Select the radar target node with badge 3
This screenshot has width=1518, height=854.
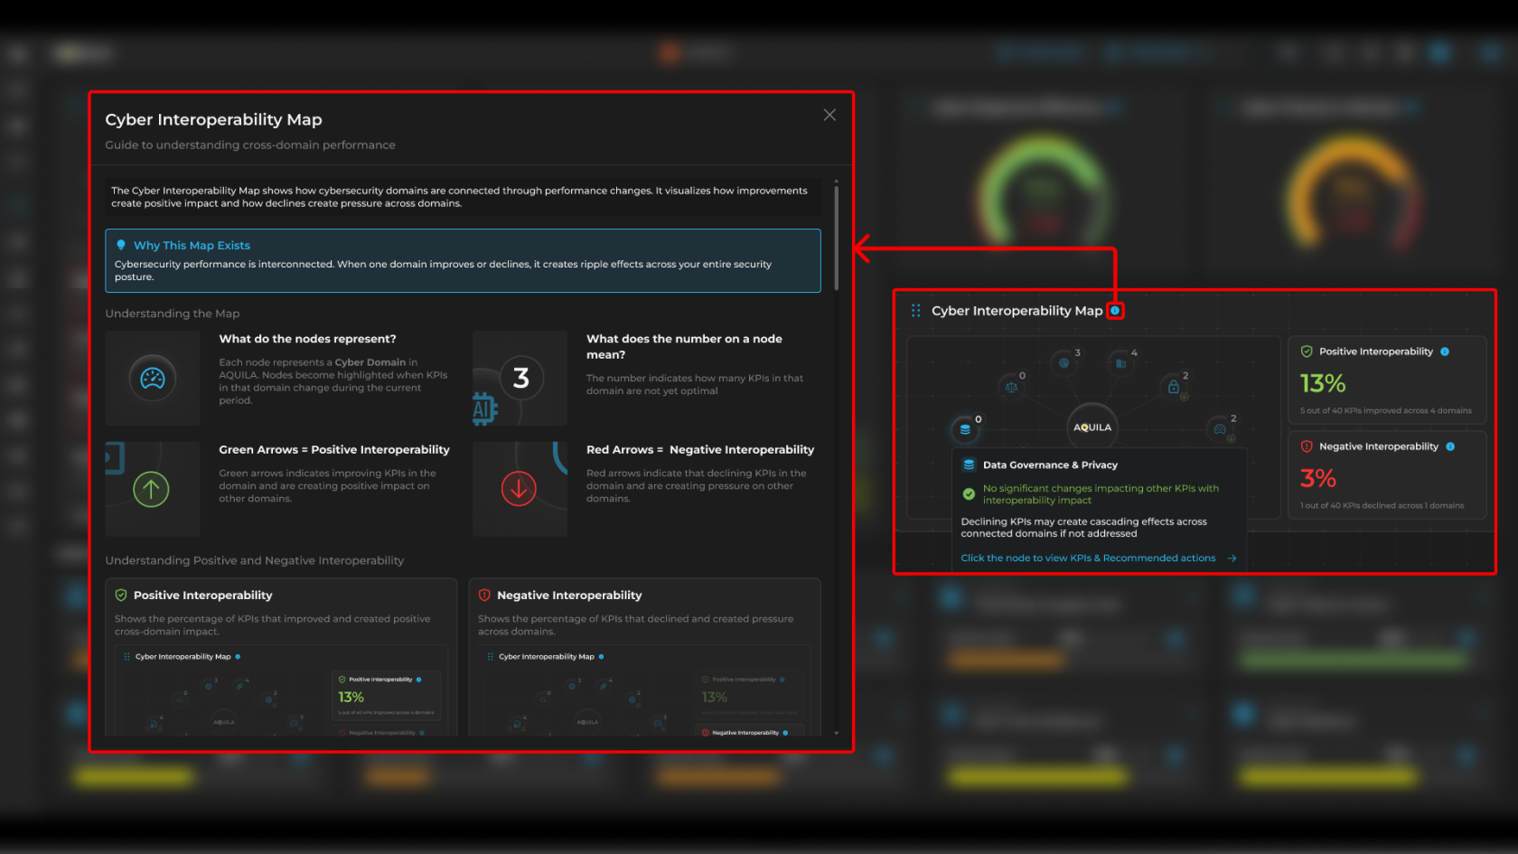(x=1064, y=363)
